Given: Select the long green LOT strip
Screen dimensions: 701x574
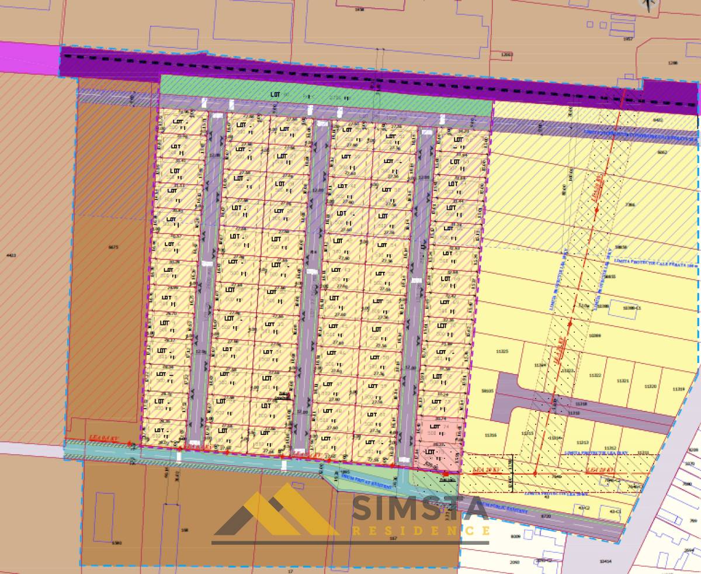Looking at the screenshot, I should tap(325, 94).
